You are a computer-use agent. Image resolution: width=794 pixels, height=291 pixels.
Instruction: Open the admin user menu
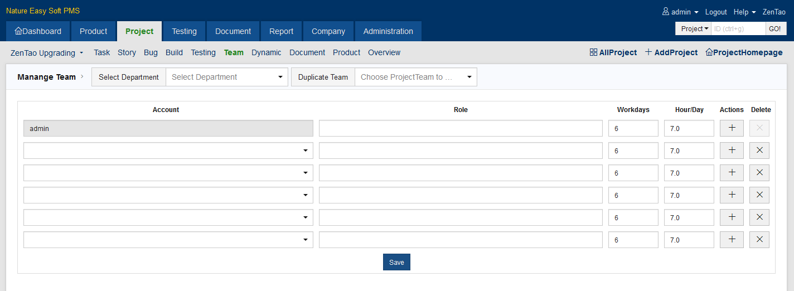680,12
